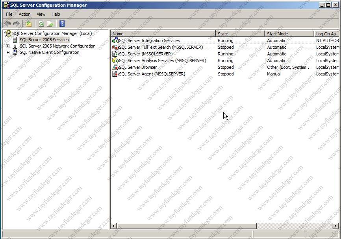Select the SQL Server Integration Services row

(225, 40)
